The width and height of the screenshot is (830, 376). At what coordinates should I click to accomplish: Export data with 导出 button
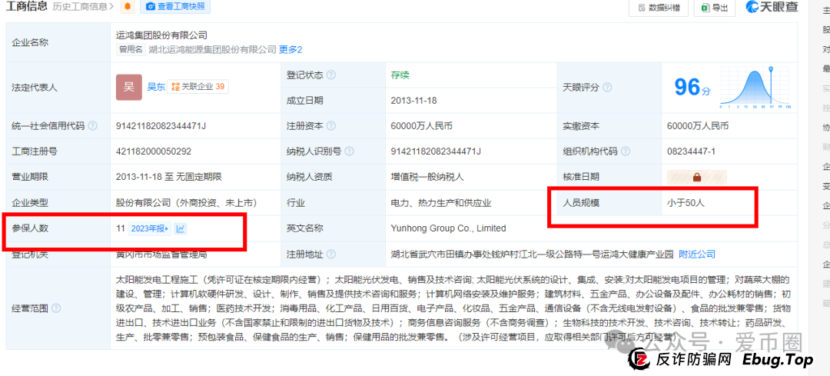(x=715, y=8)
